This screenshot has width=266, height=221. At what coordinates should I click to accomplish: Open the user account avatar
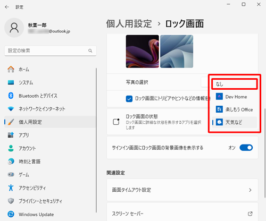pyautogui.click(x=14, y=28)
